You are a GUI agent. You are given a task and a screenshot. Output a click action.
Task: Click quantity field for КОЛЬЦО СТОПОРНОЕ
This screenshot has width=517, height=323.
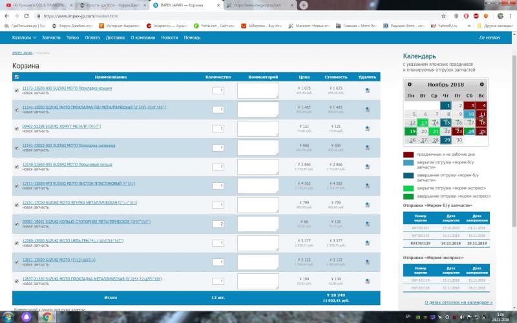point(218,224)
